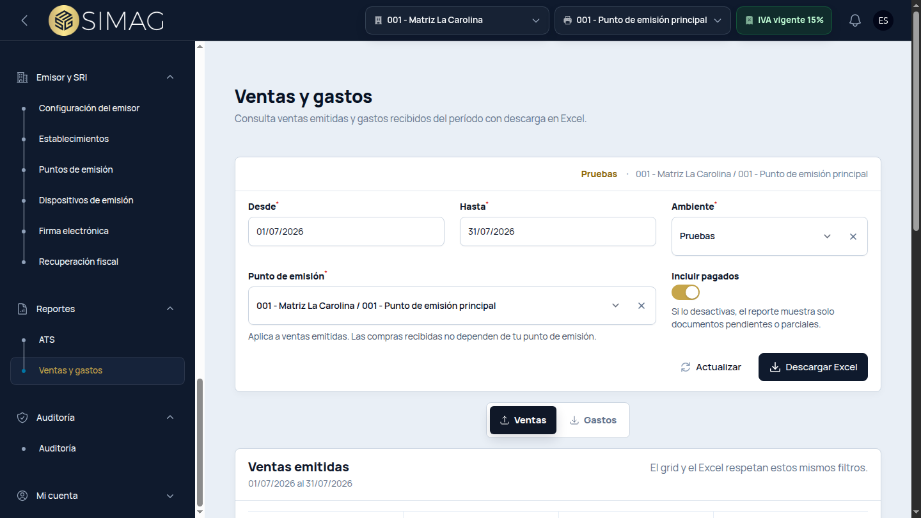Click the IVA vigente 15% badge
This screenshot has height=518, width=921.
click(x=784, y=20)
